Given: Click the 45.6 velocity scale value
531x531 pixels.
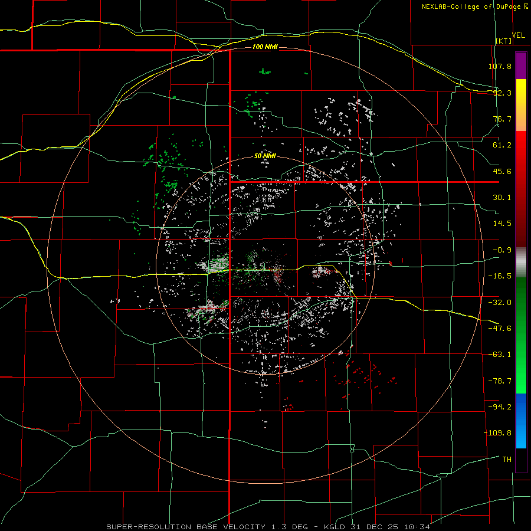Looking at the screenshot, I should coord(502,171).
